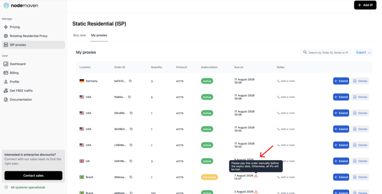The height and width of the screenshot is (194, 382).
Task: Switch to the Buy new tab
Action: point(80,35)
